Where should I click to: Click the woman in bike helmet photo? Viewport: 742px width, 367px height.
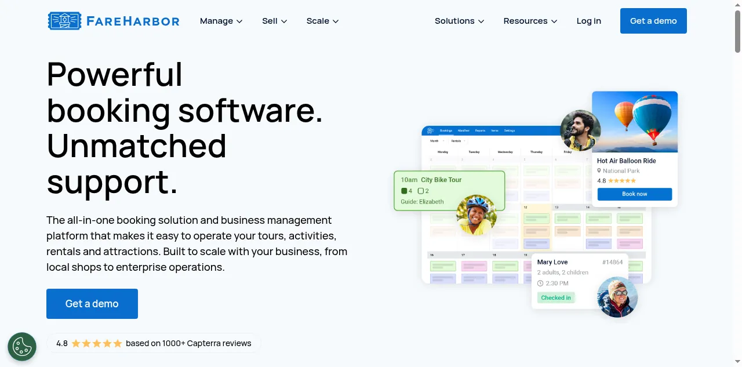[477, 215]
